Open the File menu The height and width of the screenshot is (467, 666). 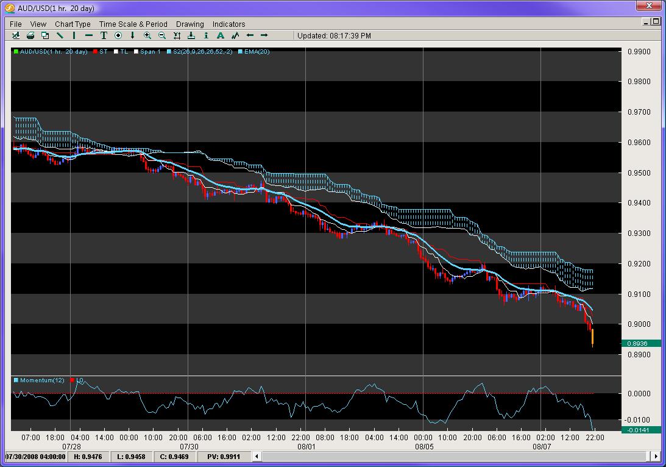click(16, 24)
